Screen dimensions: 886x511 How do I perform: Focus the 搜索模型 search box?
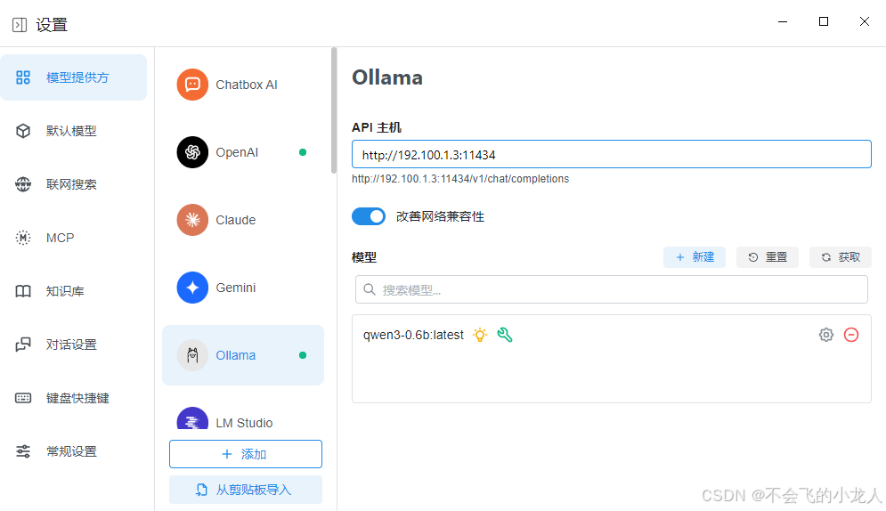coord(612,289)
